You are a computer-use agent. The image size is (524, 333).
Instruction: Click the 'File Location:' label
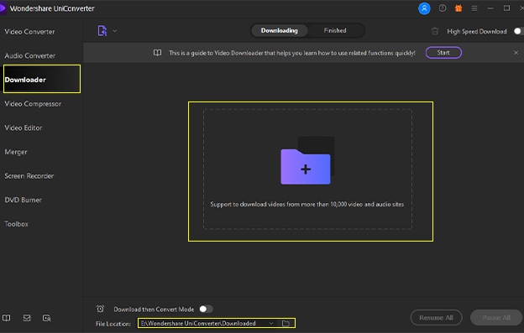113,324
